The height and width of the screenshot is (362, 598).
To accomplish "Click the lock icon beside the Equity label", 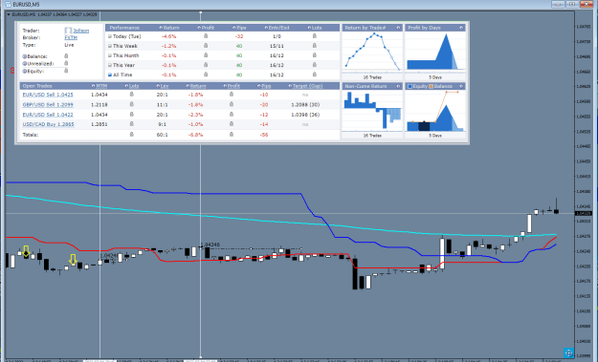I will coord(66,71).
